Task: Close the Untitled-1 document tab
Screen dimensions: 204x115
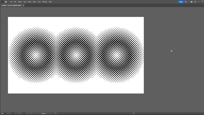Action: click(x=23, y=5)
